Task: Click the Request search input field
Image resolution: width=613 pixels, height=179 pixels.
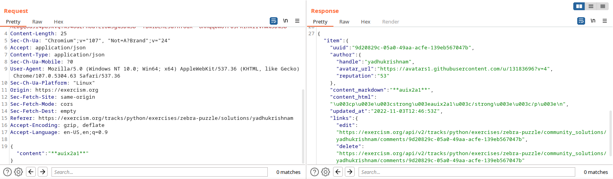Action: 159,172
